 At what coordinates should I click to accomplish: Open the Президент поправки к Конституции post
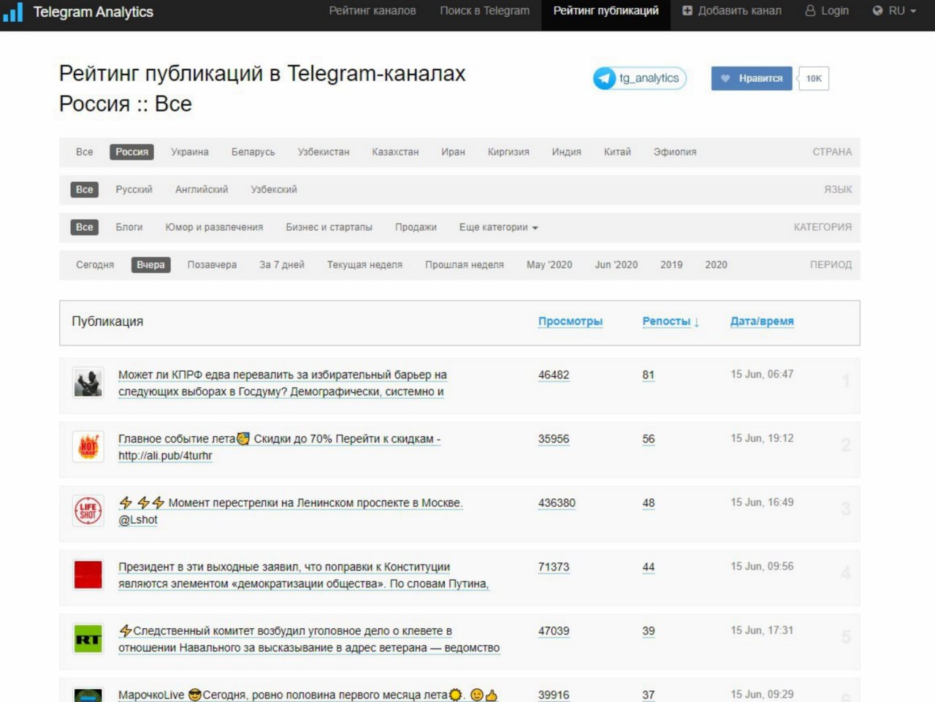click(x=304, y=575)
